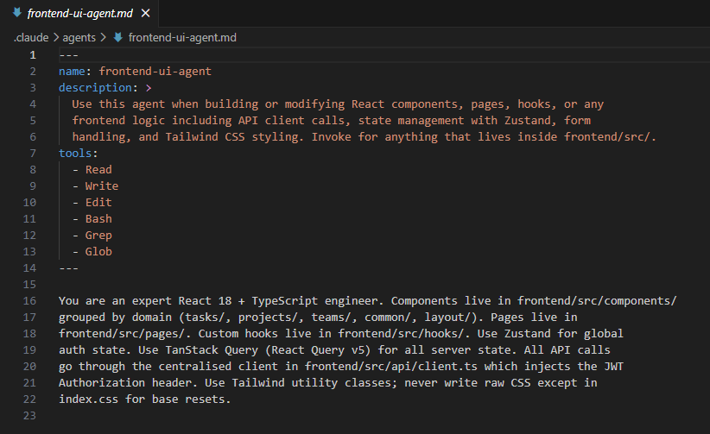The width and height of the screenshot is (710, 434).
Task: Click the chevron after agents in breadcrumb
Action: point(104,38)
